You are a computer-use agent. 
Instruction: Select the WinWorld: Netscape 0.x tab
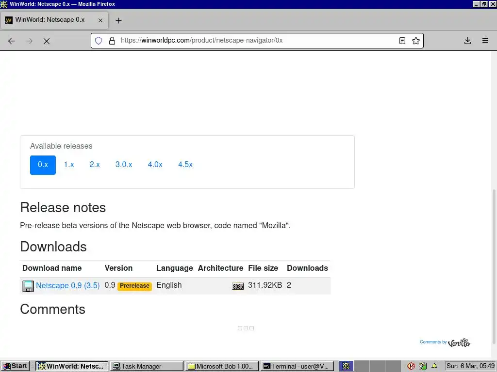tap(54, 20)
